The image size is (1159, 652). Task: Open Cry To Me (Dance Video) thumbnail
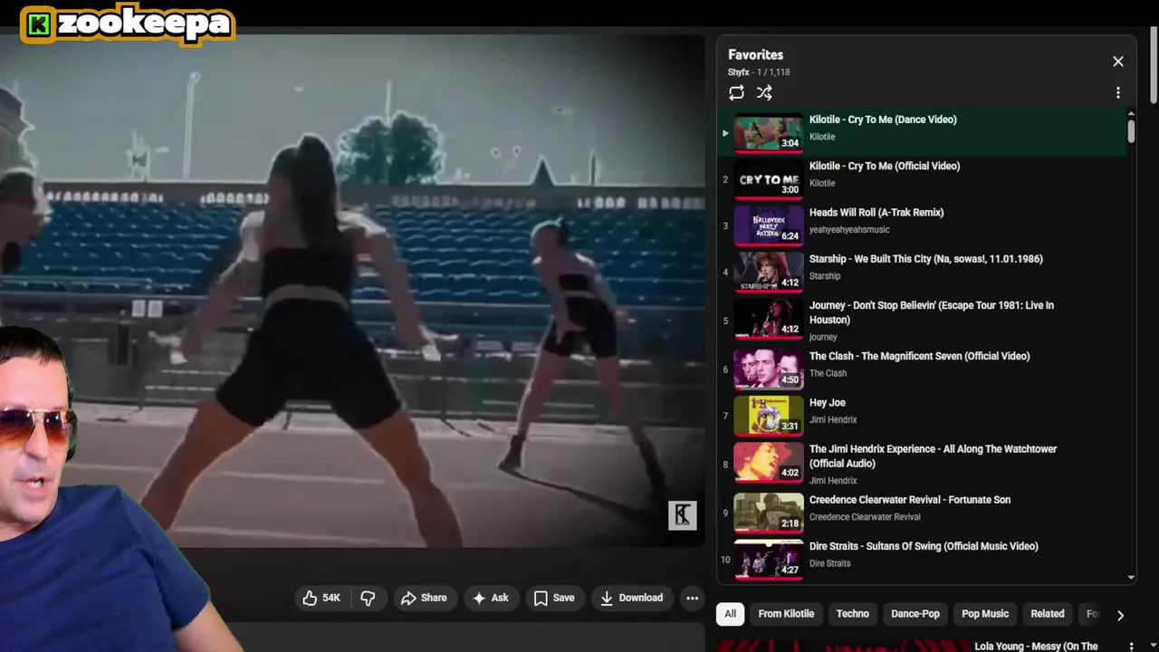tap(768, 131)
